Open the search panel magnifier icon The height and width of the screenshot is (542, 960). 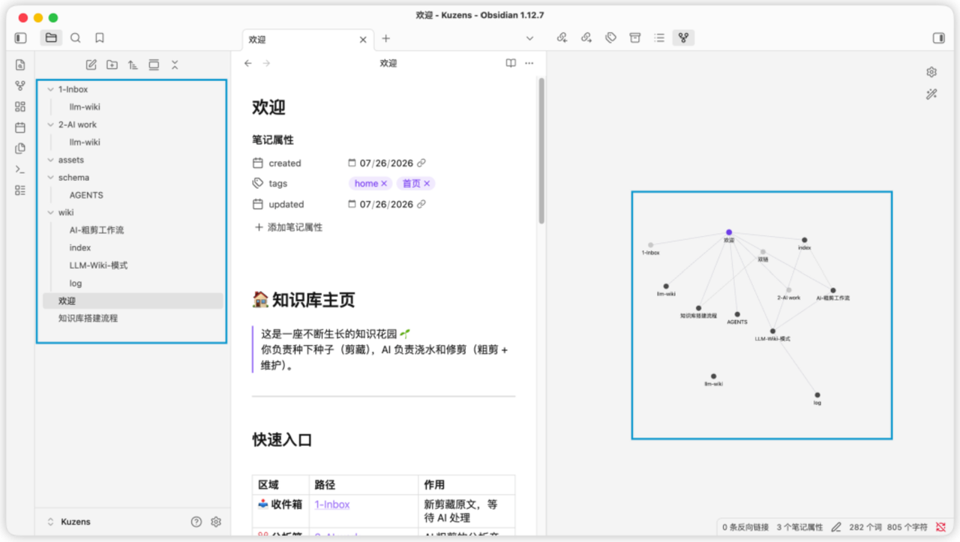pyautogui.click(x=76, y=37)
